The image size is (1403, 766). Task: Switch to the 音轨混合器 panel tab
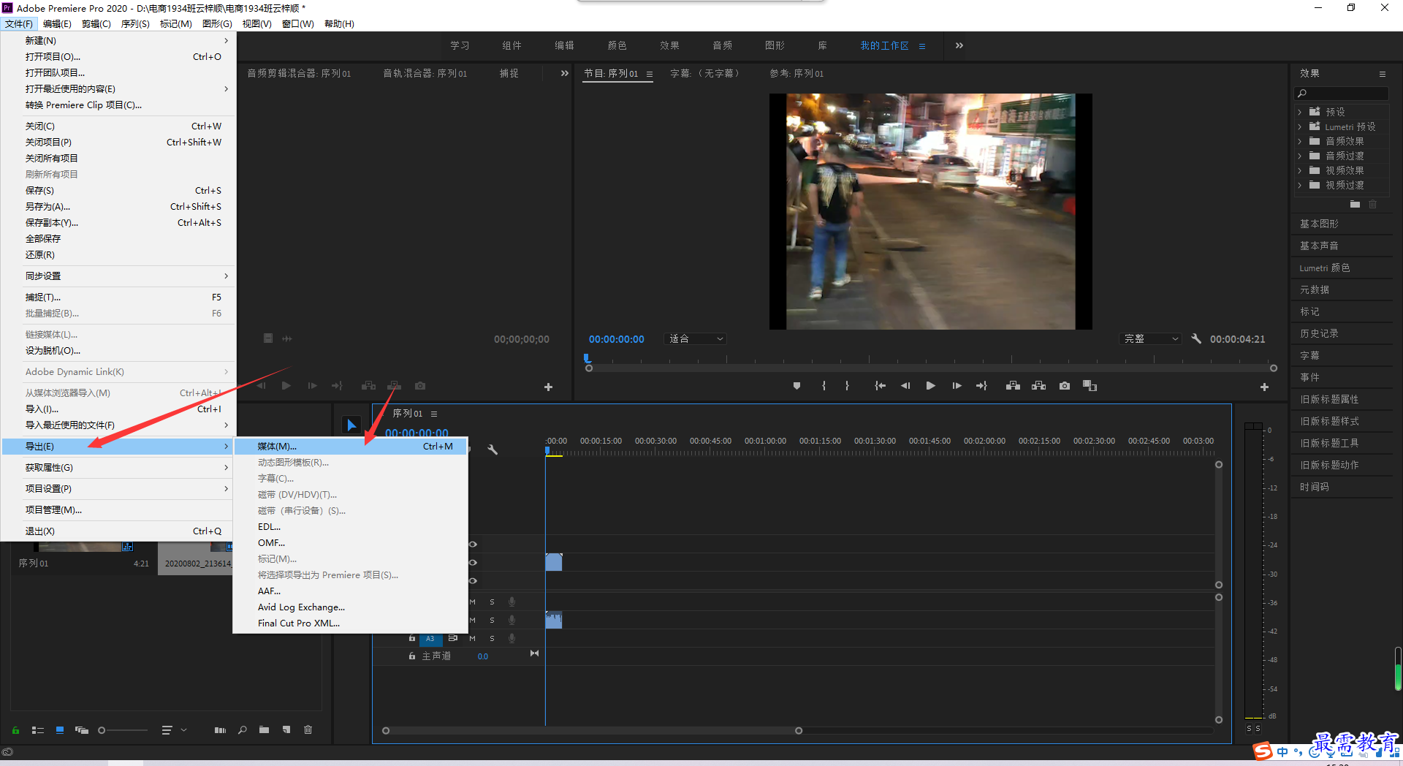[x=425, y=73]
